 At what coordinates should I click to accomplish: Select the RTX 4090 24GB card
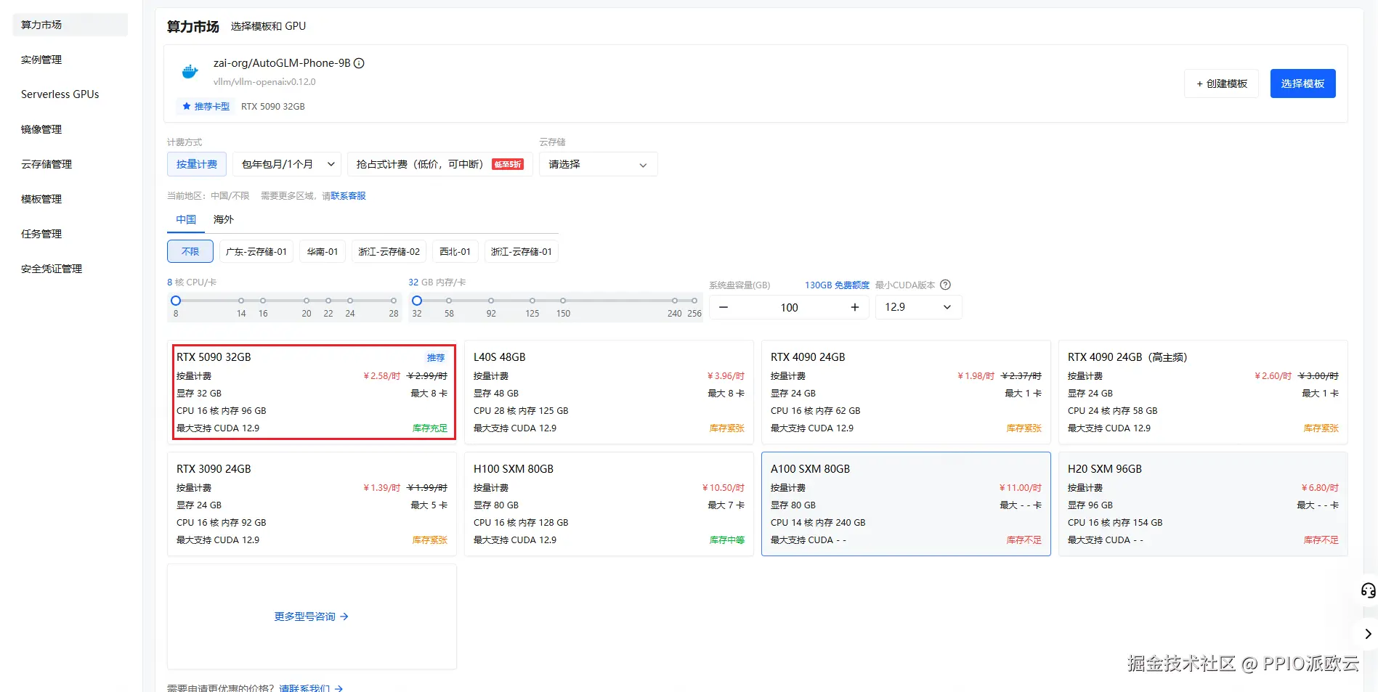(906, 392)
